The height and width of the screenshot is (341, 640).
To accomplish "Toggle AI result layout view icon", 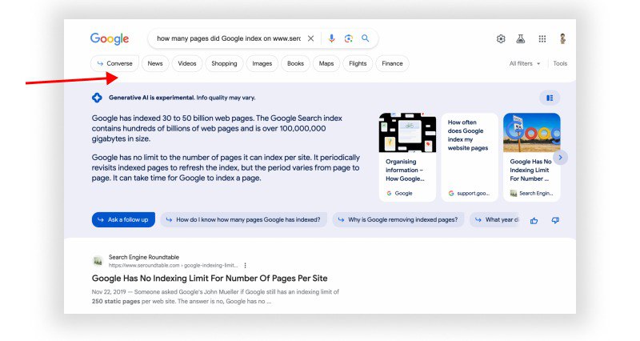I will [550, 98].
